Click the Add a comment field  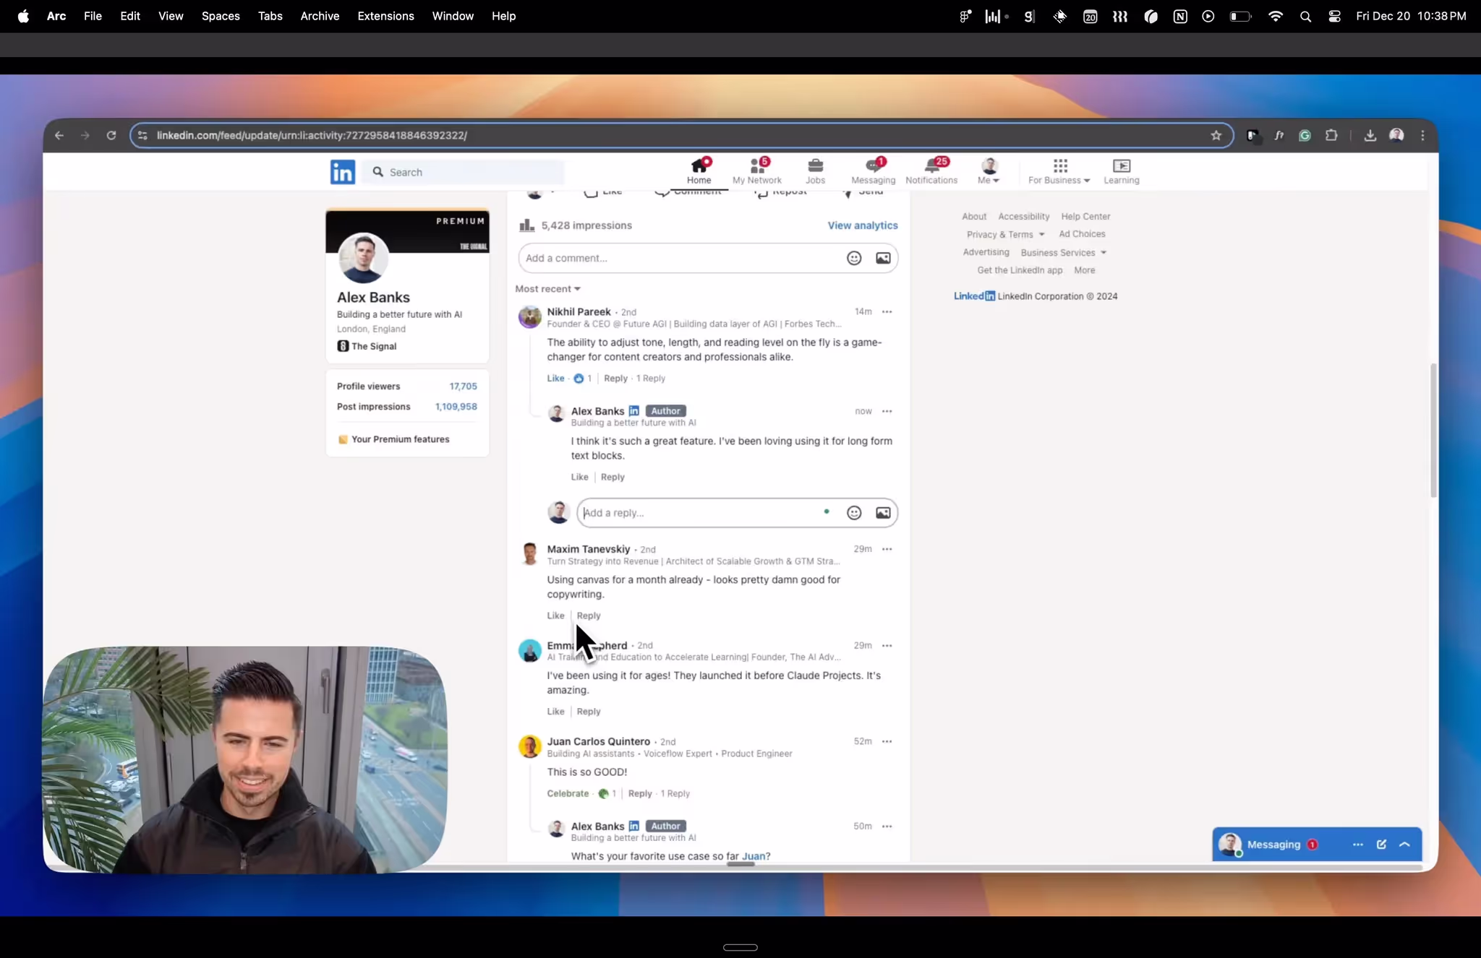[680, 258]
